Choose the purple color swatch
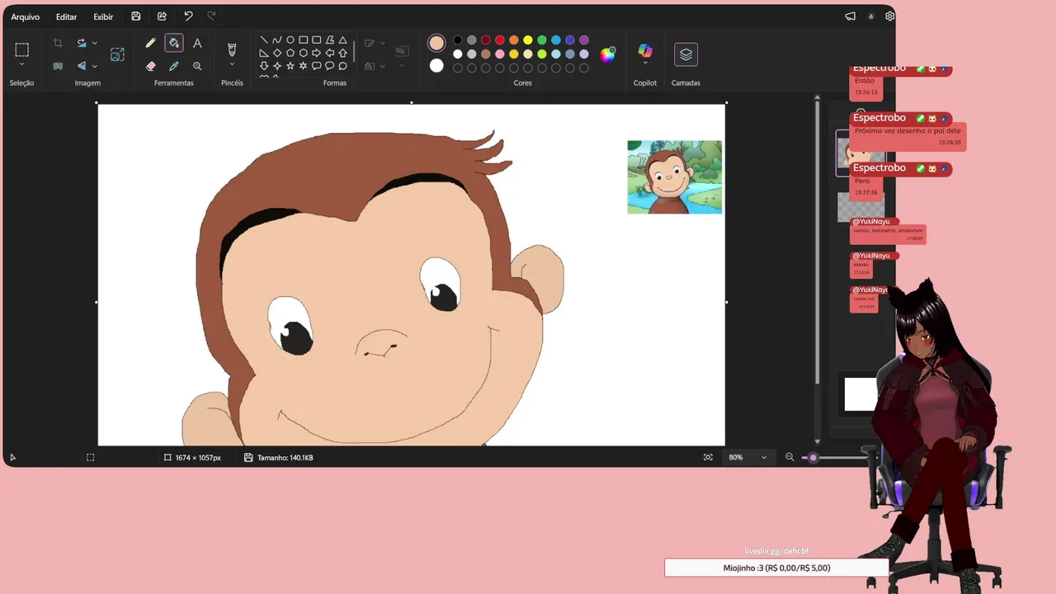Screen dimensions: 1056x594 pos(584,40)
